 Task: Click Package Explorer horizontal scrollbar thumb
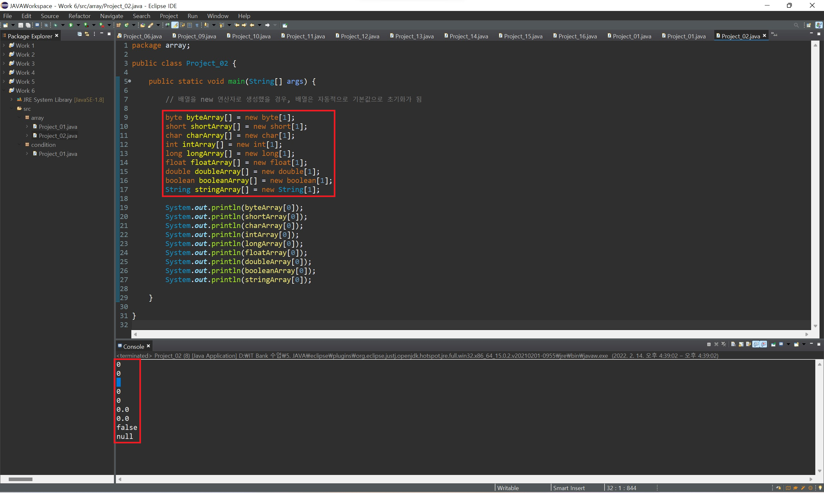pyautogui.click(x=20, y=479)
